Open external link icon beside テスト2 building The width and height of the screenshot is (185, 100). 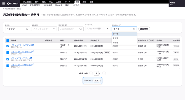point(33,51)
